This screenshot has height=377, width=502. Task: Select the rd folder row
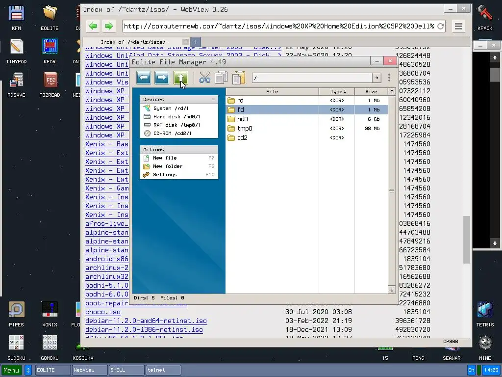click(307, 100)
